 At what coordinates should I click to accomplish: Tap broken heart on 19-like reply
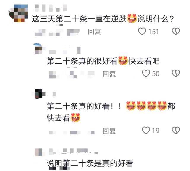click(176, 131)
